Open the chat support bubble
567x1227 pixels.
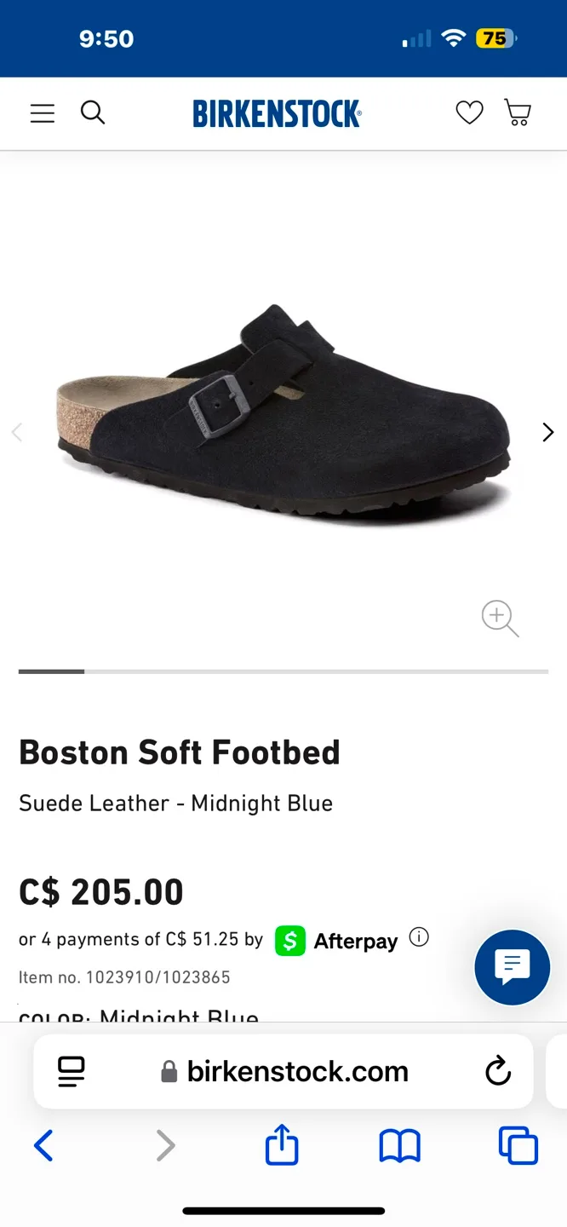512,967
